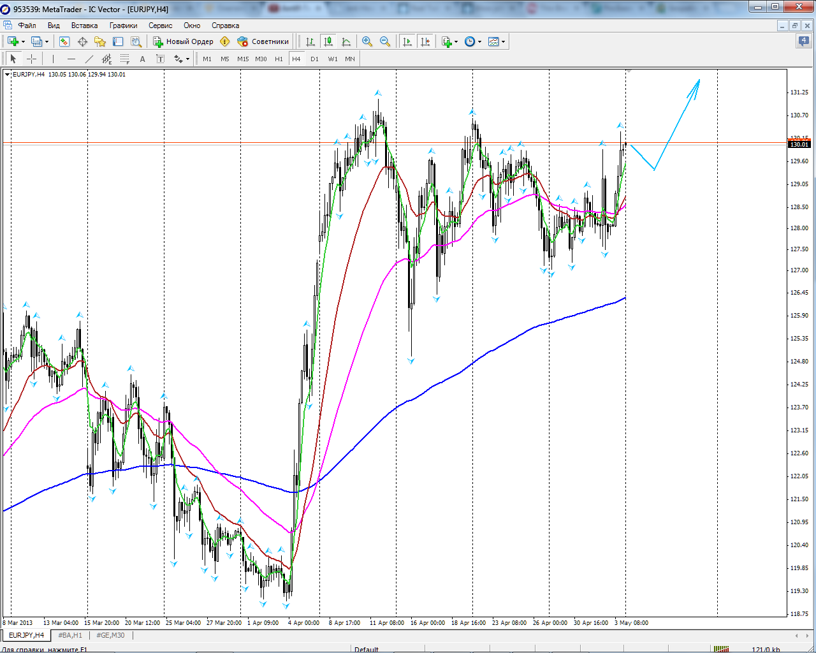Select the Crosshair cursor tool
Viewport: 816px width, 653px height.
[31, 59]
